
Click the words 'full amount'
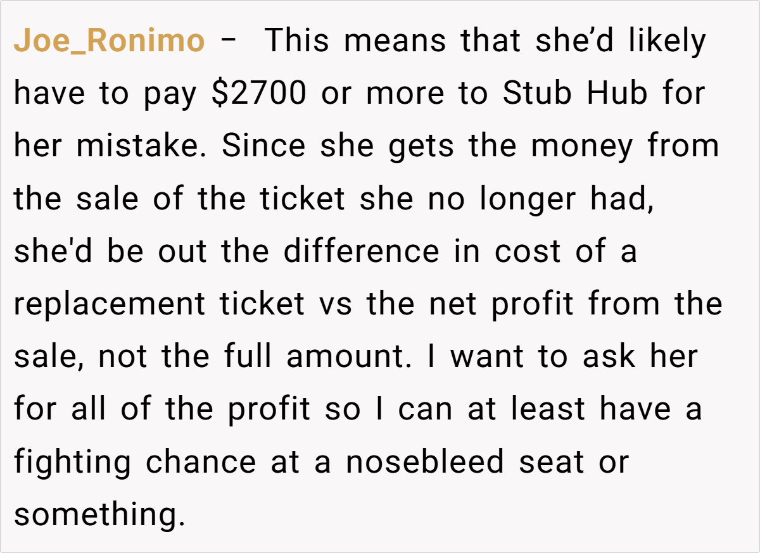(317, 357)
